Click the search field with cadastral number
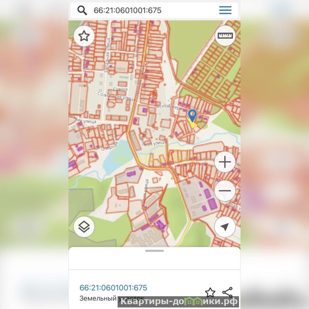The height and width of the screenshot is (309, 309). coord(155,10)
